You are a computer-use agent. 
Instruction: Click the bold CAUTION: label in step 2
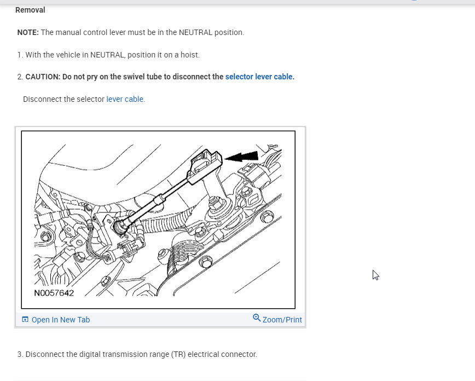(x=43, y=77)
